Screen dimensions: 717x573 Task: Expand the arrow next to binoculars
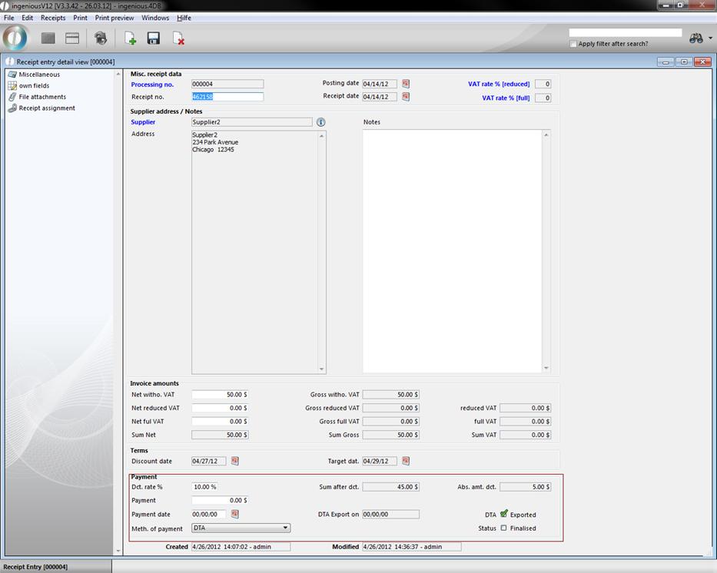[711, 38]
